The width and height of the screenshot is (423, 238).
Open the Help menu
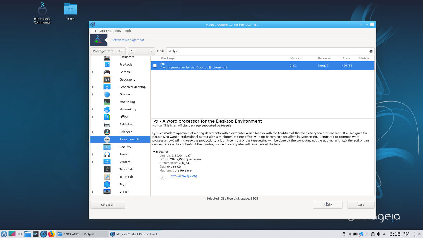click(128, 31)
